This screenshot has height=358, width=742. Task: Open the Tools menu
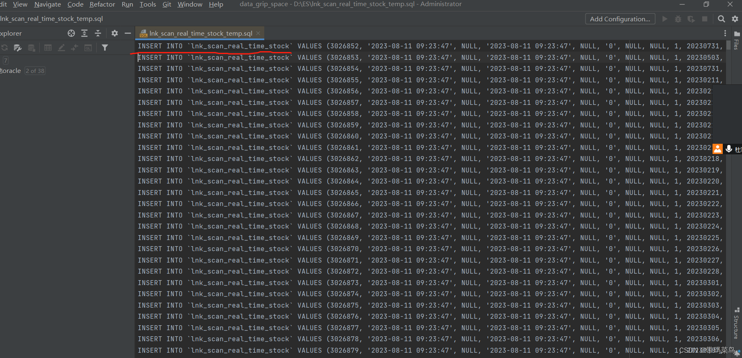(148, 4)
